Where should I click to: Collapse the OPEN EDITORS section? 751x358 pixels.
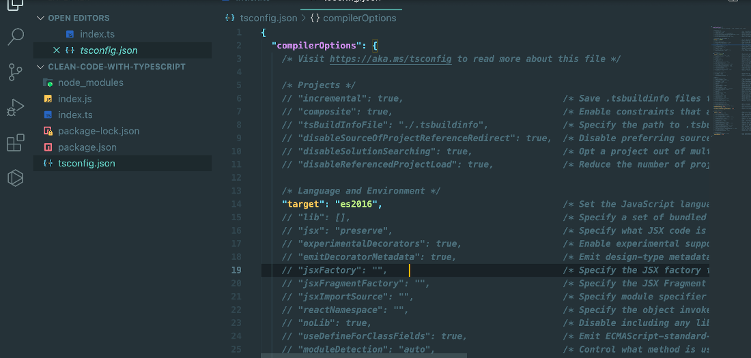40,18
